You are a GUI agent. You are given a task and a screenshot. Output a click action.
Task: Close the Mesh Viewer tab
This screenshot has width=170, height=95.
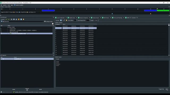pyautogui.click(x=110, y=18)
